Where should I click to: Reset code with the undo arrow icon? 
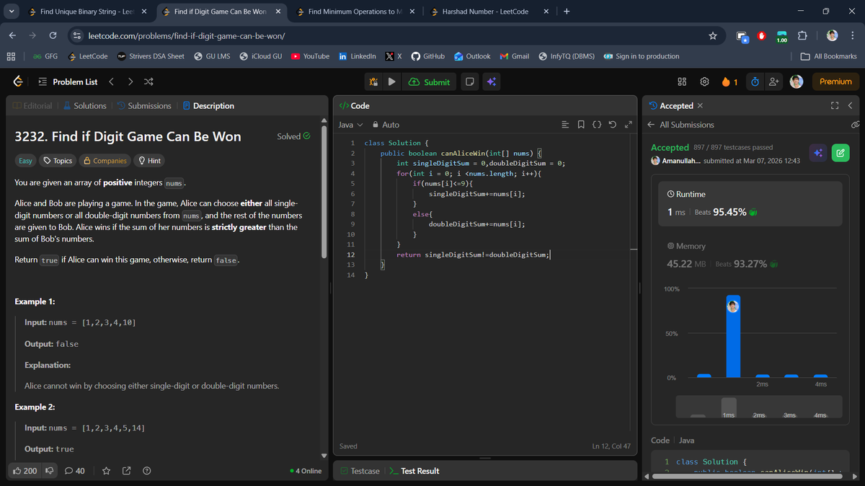coord(613,125)
